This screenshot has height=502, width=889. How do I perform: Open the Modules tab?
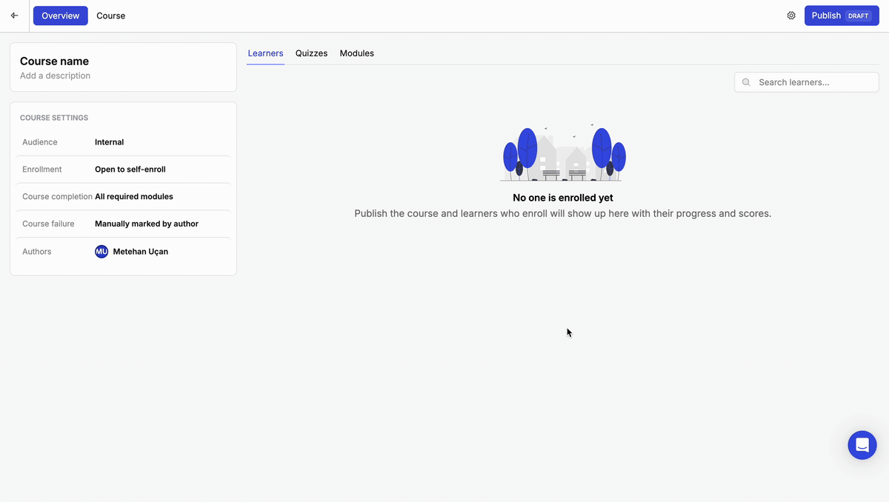pyautogui.click(x=357, y=53)
